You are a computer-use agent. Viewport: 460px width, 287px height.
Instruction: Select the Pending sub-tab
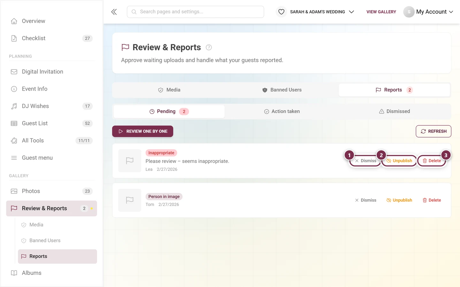coord(169,112)
